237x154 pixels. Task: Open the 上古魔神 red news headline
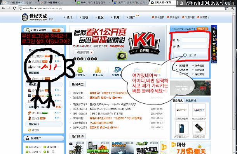click(x=101, y=123)
